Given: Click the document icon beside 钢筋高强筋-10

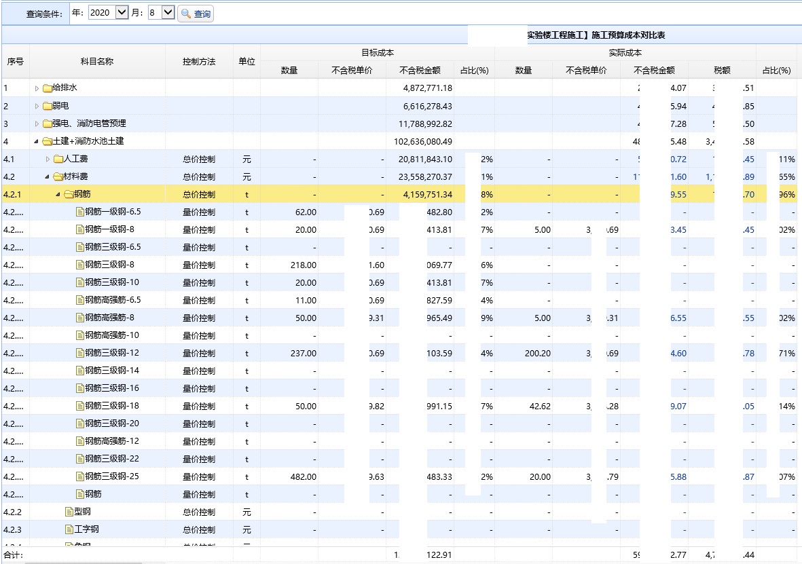Looking at the screenshot, I should coord(79,335).
